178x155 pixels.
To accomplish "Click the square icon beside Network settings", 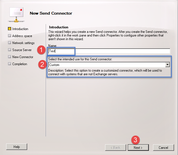I will (x=10, y=43).
